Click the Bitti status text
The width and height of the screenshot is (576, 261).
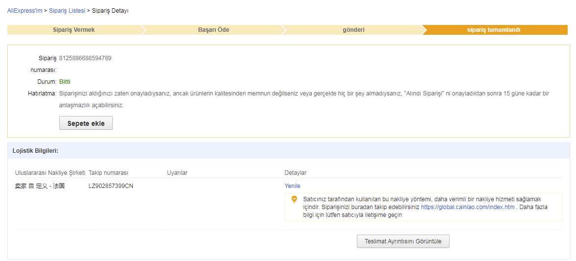[65, 81]
